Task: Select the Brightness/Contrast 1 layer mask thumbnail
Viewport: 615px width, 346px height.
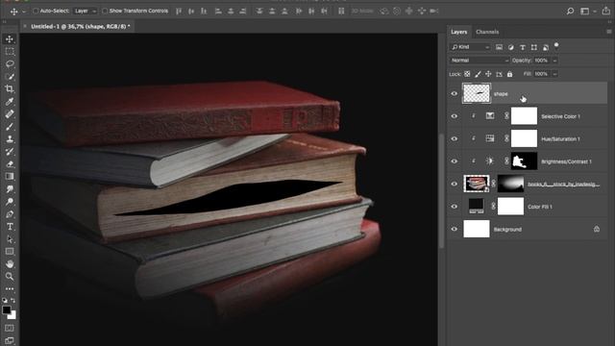Action: (524, 161)
